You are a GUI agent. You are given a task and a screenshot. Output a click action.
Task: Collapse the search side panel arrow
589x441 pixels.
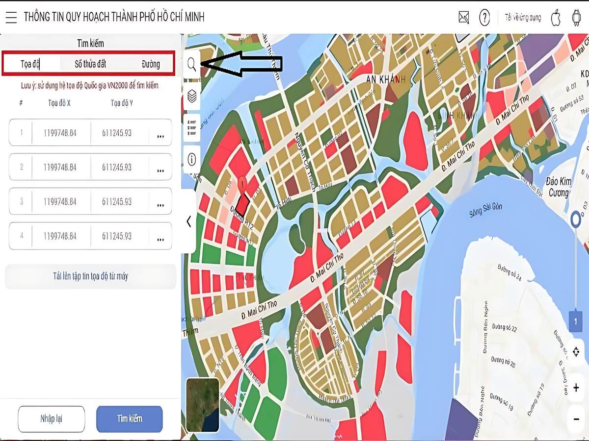coord(188,221)
